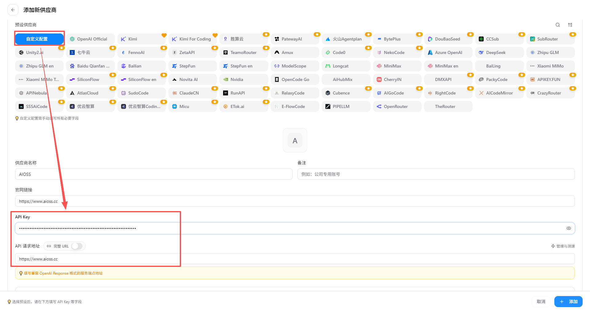
Task: Select the ETok.ai preset
Action: pos(244,106)
